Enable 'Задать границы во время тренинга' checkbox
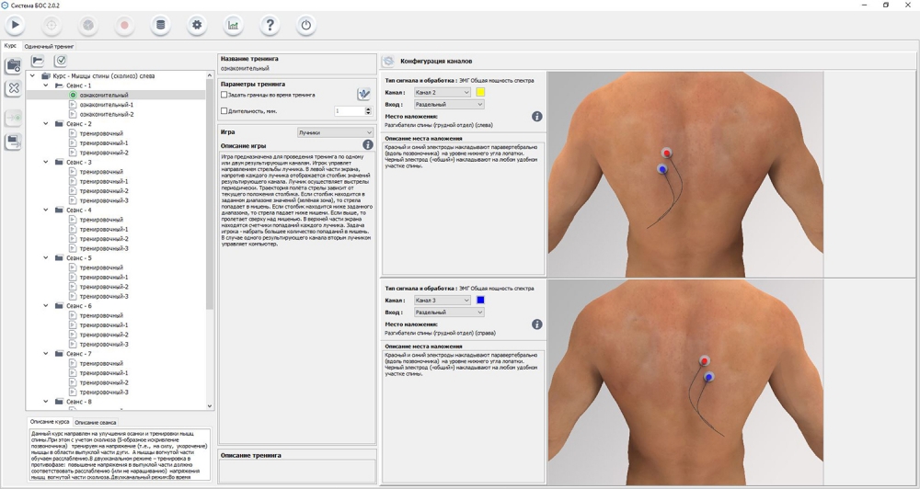 [224, 95]
